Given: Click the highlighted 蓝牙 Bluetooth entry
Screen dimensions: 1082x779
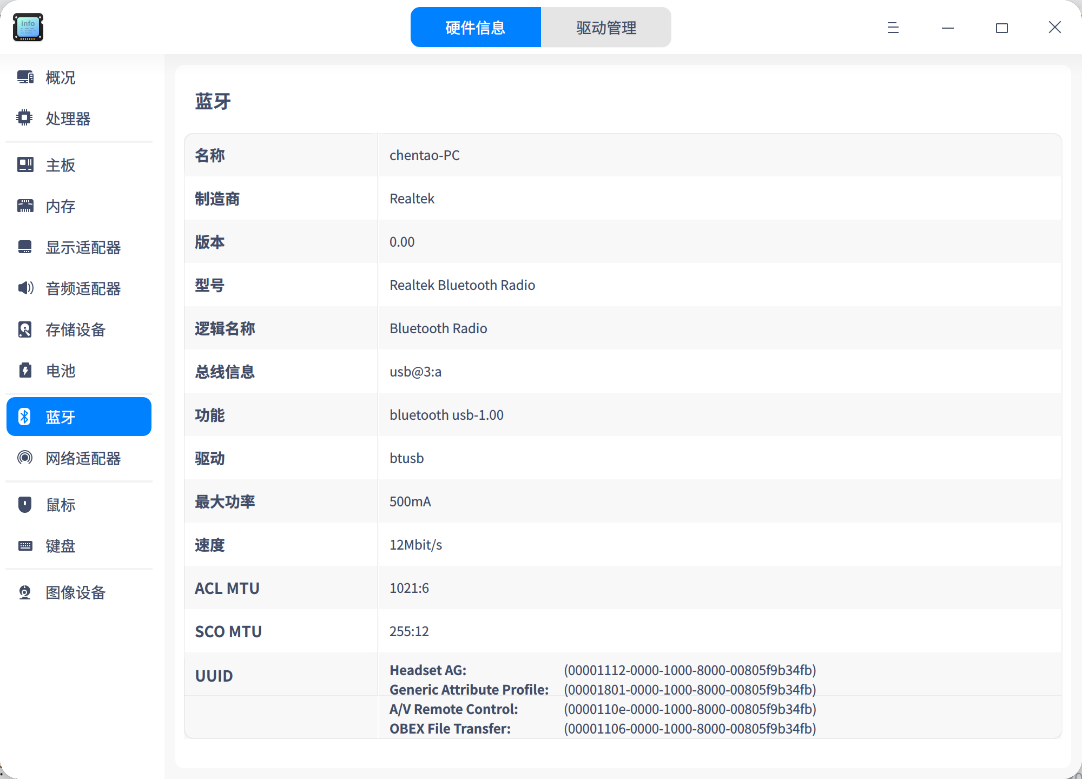Looking at the screenshot, I should click(x=78, y=417).
